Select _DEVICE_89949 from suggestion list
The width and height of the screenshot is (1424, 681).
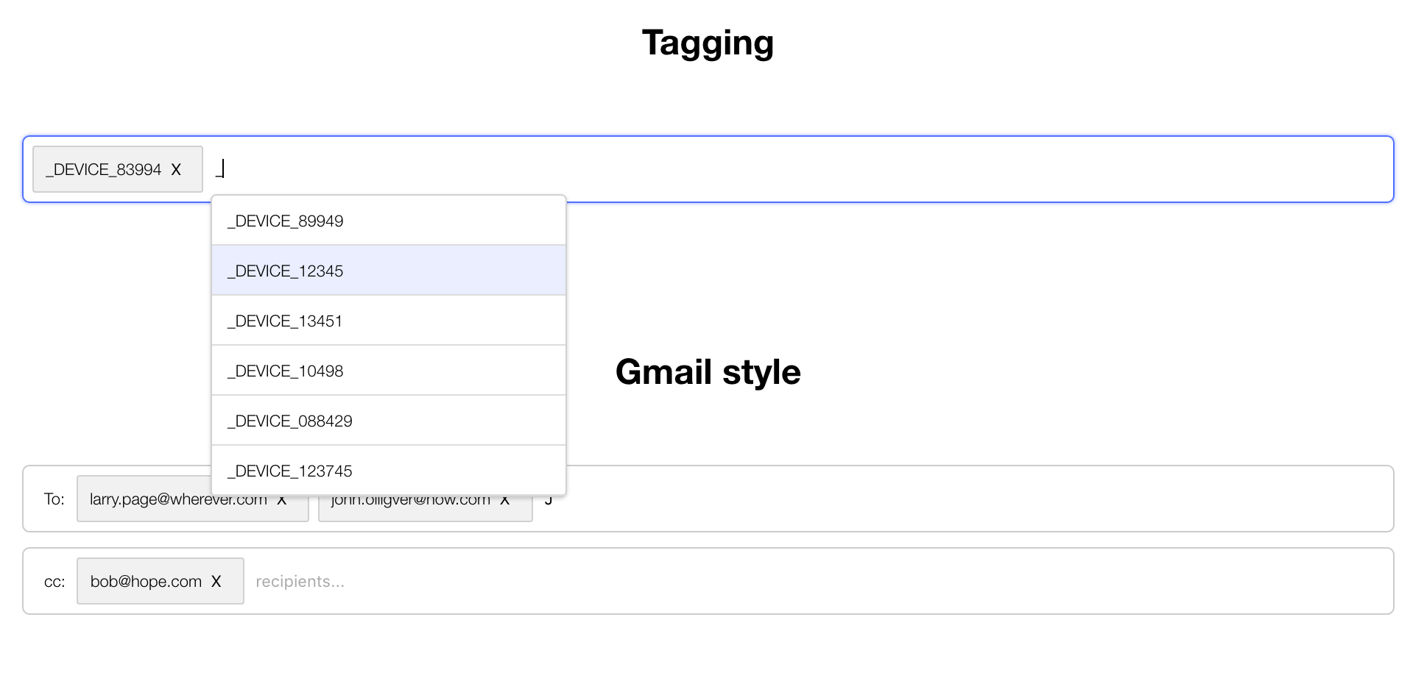[x=285, y=220]
